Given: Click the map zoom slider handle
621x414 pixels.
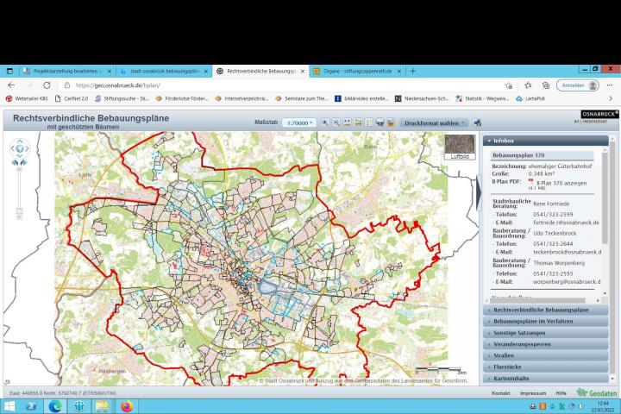Looking at the screenshot, I should (x=19, y=212).
